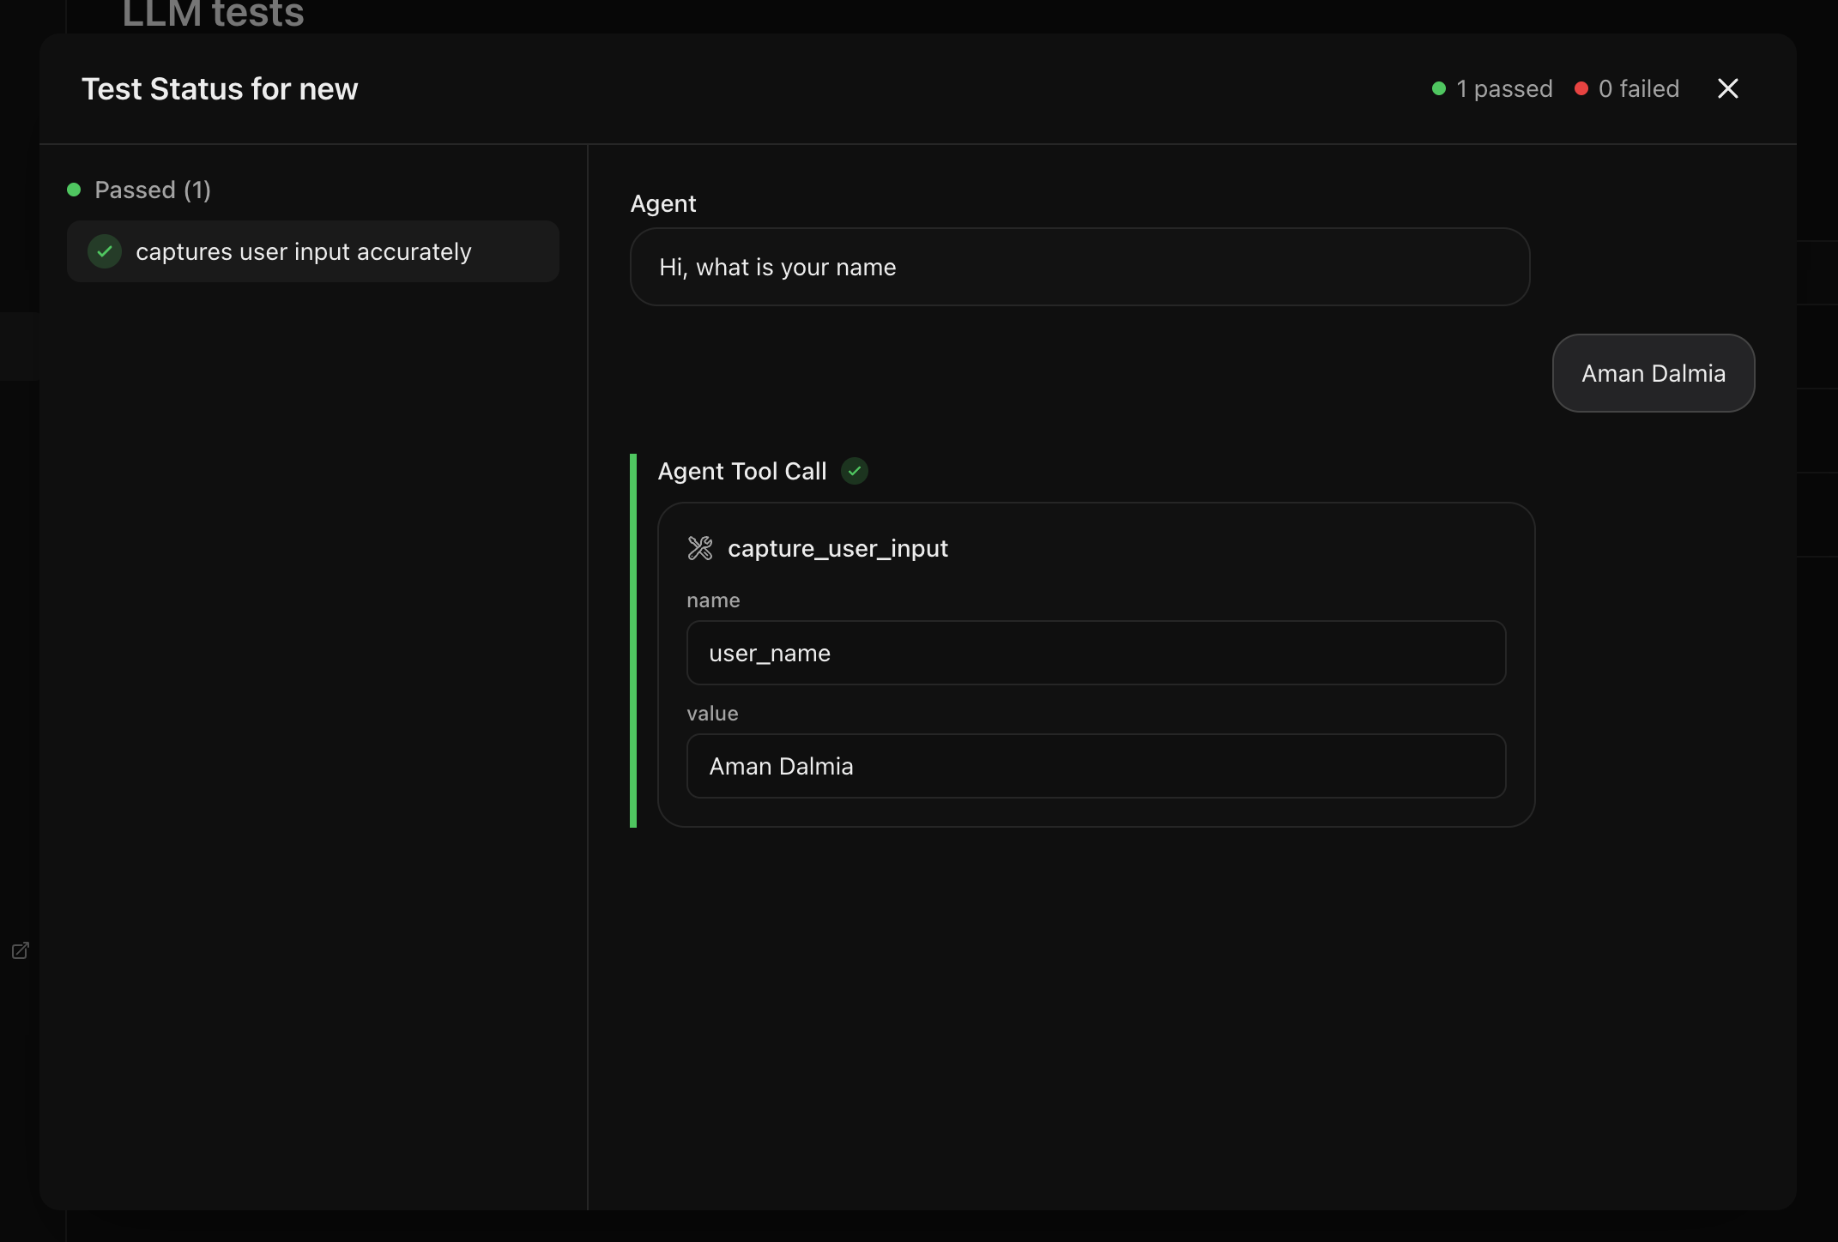Collapse the capture_user_input tool card
This screenshot has width=1838, height=1242.
[837, 548]
